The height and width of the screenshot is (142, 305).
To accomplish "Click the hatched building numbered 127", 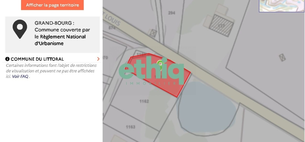I will pos(221,25).
